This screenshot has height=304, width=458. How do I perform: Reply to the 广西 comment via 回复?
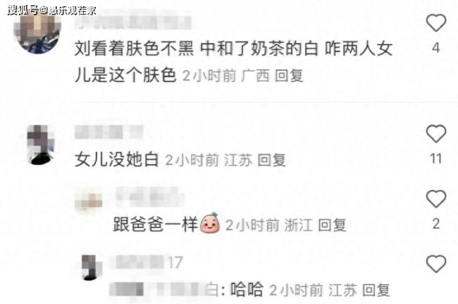289,76
